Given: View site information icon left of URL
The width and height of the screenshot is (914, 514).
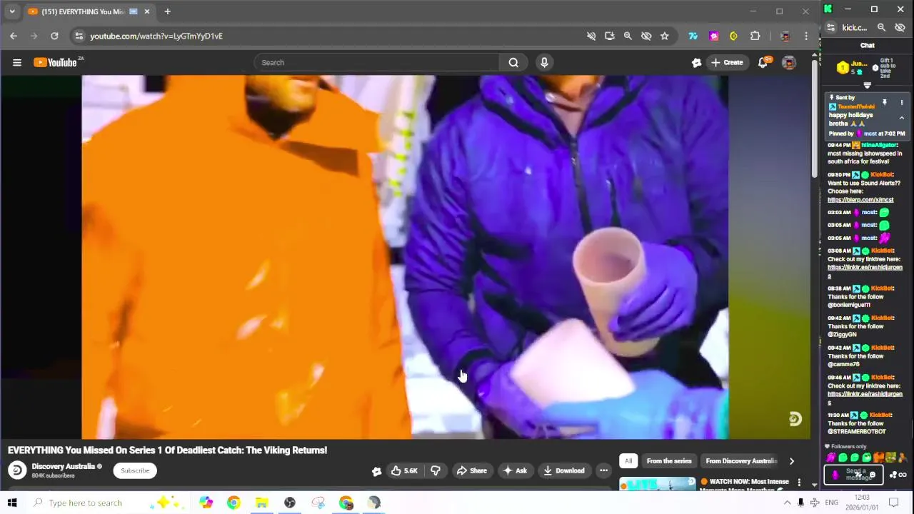Looking at the screenshot, I should click(79, 36).
